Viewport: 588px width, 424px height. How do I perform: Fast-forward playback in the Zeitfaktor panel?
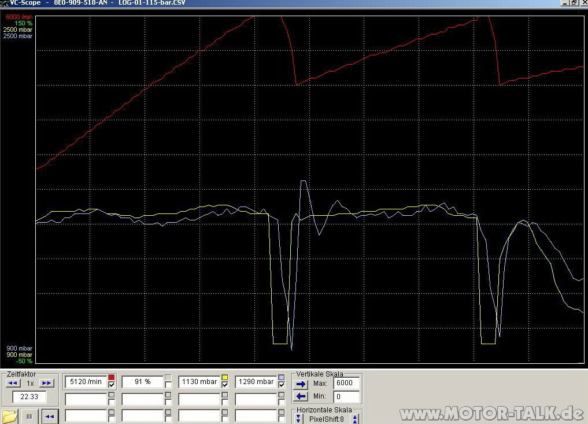[x=46, y=382]
